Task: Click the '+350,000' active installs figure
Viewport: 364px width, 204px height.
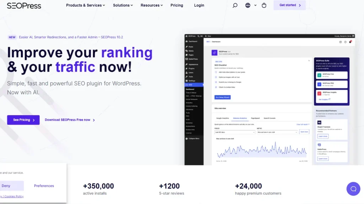Action: tap(98, 186)
